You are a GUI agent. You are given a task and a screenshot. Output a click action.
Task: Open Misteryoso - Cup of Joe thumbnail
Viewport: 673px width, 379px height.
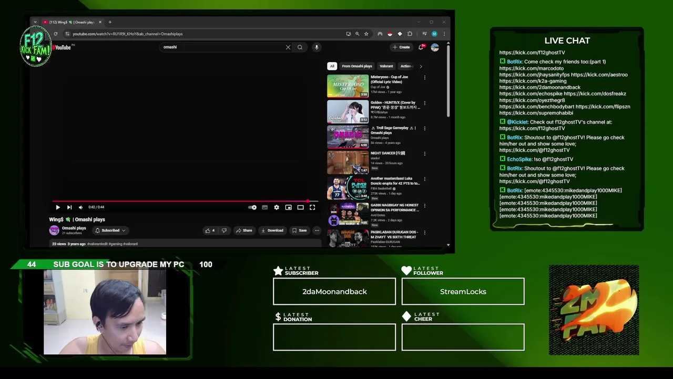pyautogui.click(x=348, y=86)
